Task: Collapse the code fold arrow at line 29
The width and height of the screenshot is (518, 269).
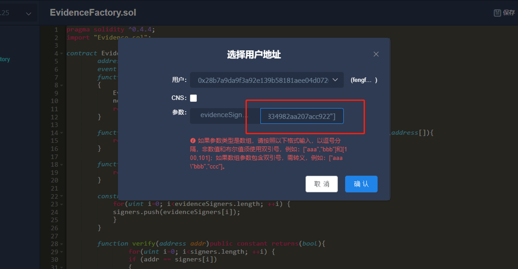Action: point(61,252)
